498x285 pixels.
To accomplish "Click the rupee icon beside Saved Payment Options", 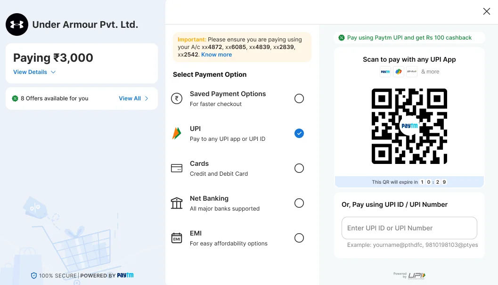I will pos(177,98).
